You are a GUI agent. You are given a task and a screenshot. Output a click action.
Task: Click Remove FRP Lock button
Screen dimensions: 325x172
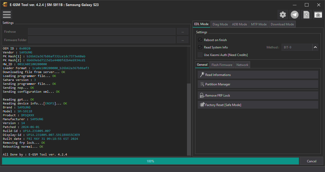[258, 95]
